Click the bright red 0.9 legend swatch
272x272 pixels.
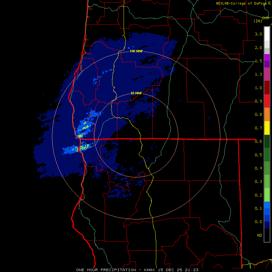click(x=267, y=101)
